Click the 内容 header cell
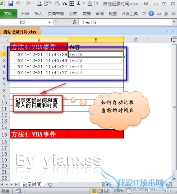177x194 pixels. (96, 47)
